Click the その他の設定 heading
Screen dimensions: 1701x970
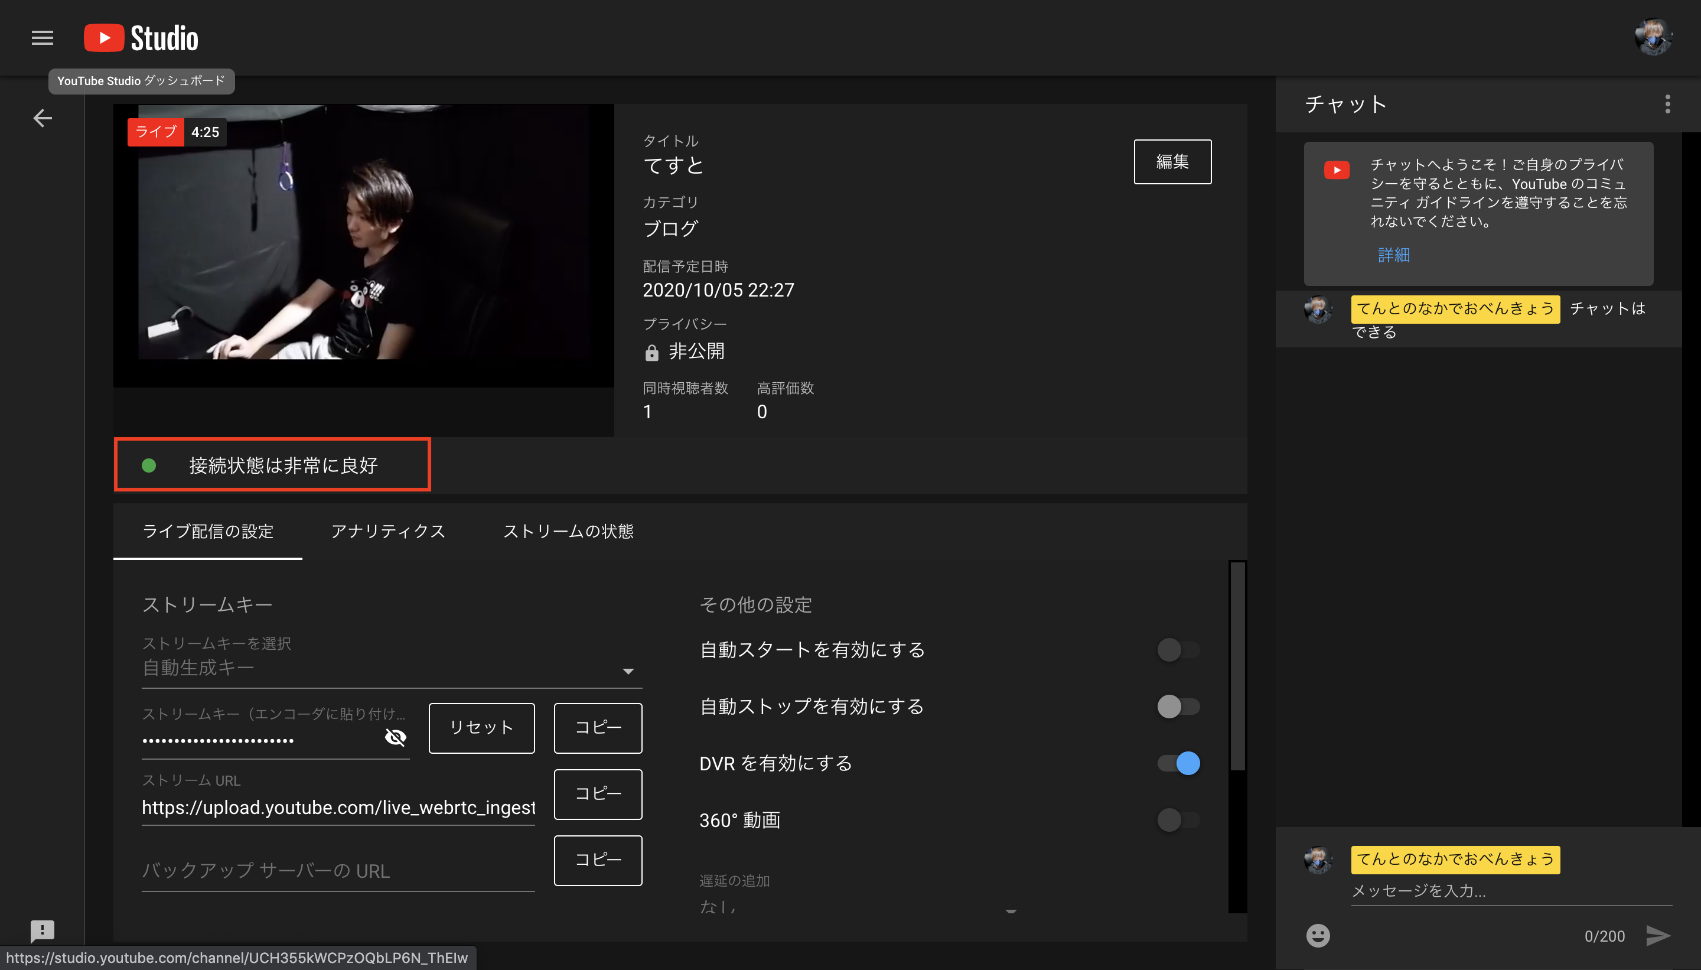[x=756, y=604]
